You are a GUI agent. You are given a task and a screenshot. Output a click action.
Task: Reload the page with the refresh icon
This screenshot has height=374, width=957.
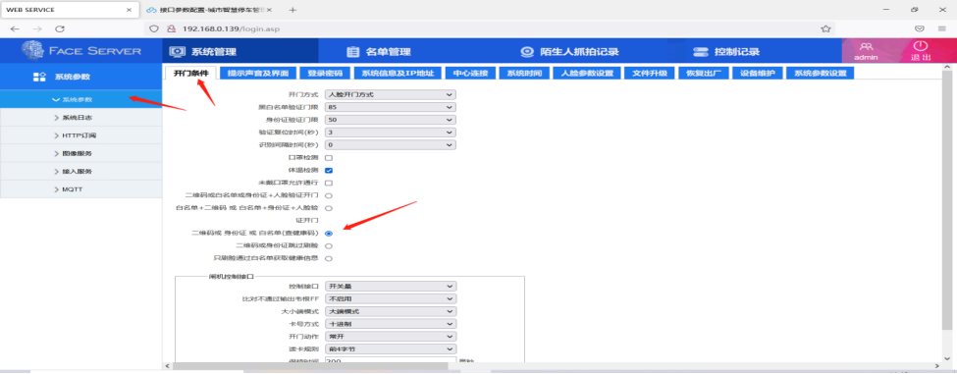coord(60,28)
